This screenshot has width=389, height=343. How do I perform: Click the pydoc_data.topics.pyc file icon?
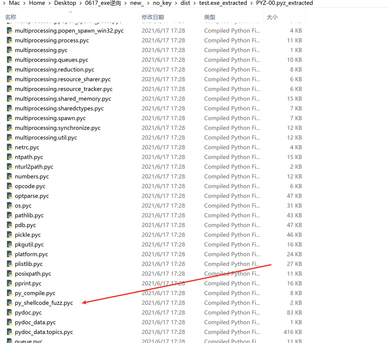pos(10,332)
